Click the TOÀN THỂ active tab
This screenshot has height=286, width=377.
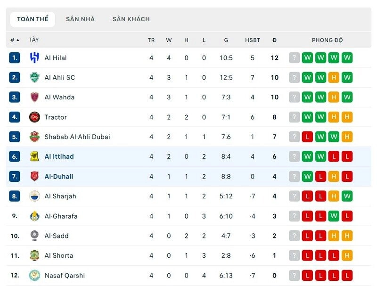click(x=33, y=19)
